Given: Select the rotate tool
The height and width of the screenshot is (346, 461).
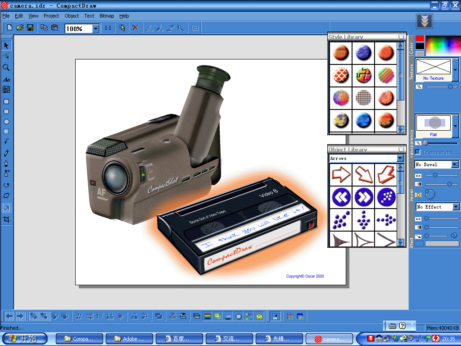Looking at the screenshot, I should pyautogui.click(x=6, y=185).
